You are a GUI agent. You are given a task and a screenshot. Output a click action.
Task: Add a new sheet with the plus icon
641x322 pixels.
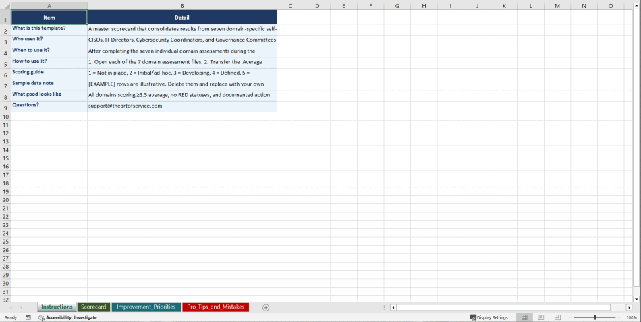point(266,308)
